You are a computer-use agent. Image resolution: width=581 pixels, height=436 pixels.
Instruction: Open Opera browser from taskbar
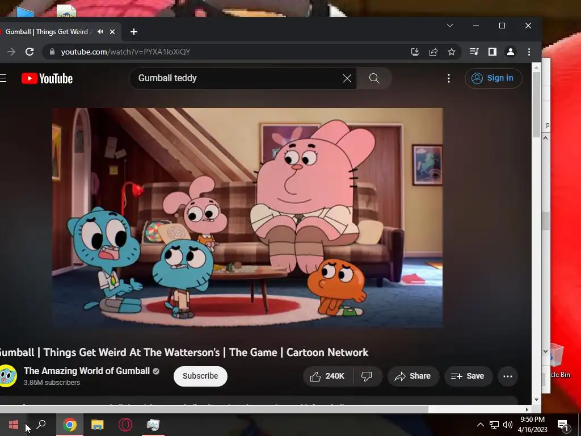click(125, 425)
